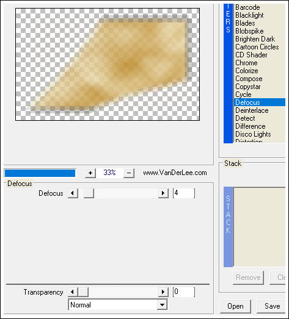The width and height of the screenshot is (289, 319).
Task: Click the Defocus slider thumb
Action: click(x=89, y=193)
